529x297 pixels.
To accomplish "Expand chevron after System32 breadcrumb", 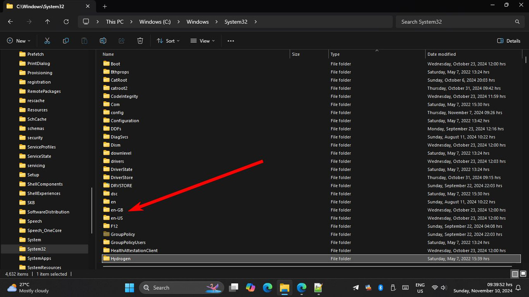I will (x=255, y=21).
